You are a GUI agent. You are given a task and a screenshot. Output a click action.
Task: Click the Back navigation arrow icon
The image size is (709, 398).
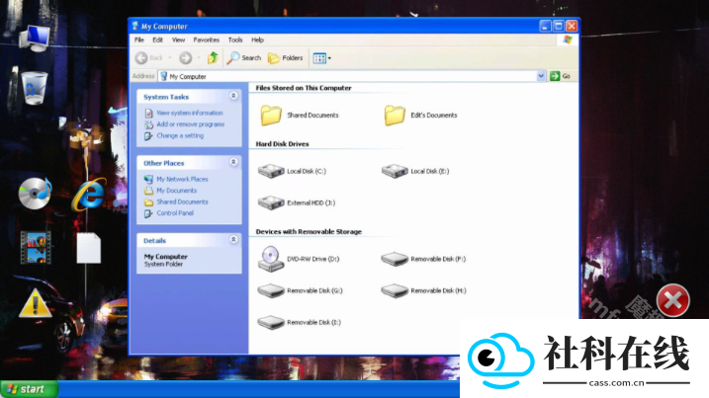click(141, 58)
